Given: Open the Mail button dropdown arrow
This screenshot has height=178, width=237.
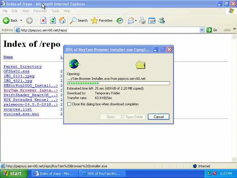Looking at the screenshot, I should point(136,20).
